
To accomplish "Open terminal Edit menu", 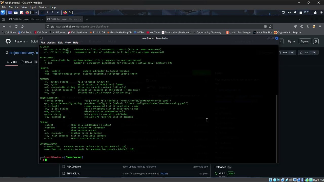I will (x=60, y=43).
